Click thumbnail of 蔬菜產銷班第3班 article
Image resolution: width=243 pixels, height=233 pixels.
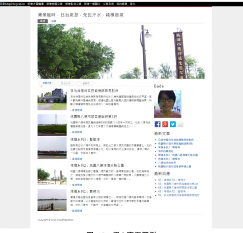pos(52,125)
